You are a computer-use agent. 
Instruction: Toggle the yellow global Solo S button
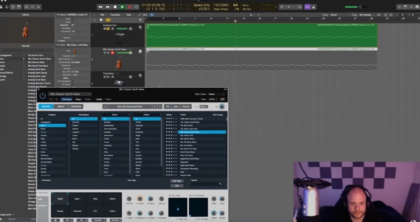(108, 20)
